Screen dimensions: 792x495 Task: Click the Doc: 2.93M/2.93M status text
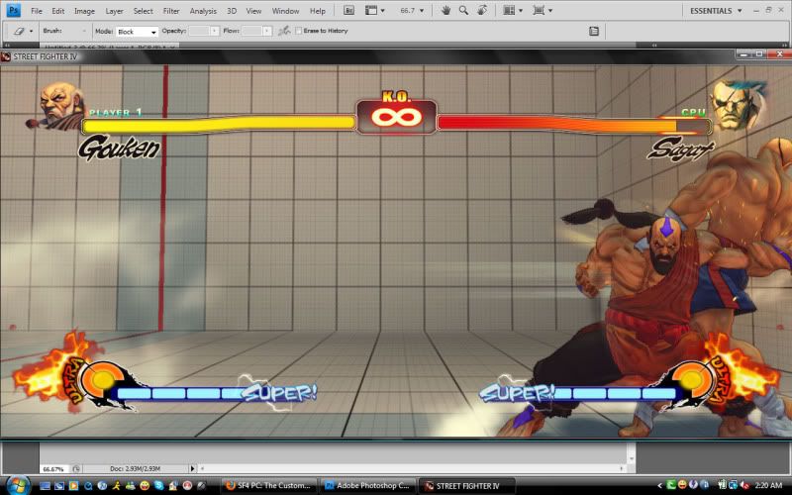point(135,468)
